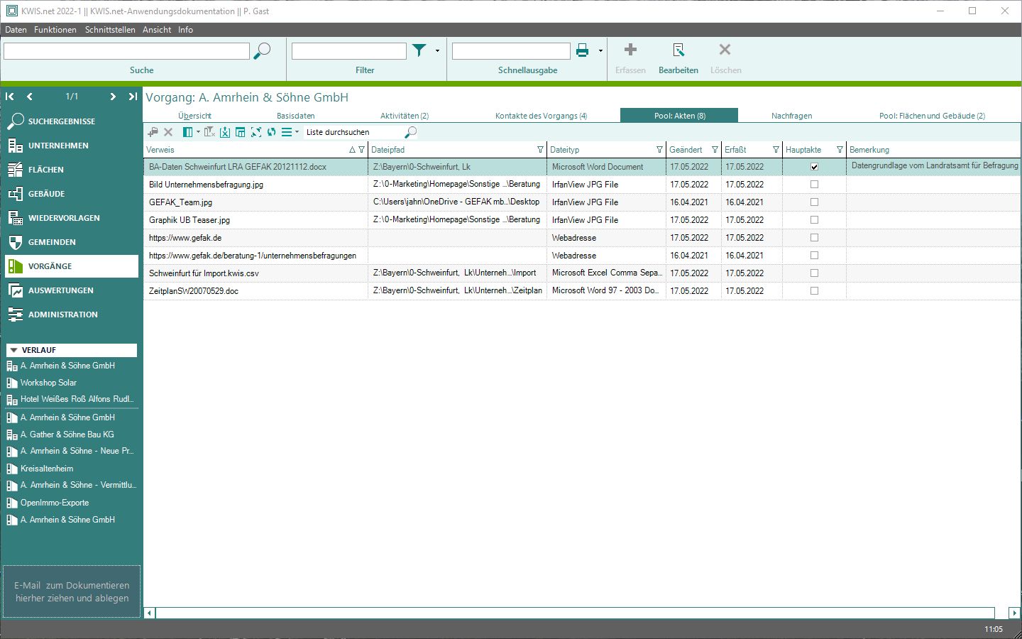Go to the next record arrow
The image size is (1022, 639).
coord(113,97)
